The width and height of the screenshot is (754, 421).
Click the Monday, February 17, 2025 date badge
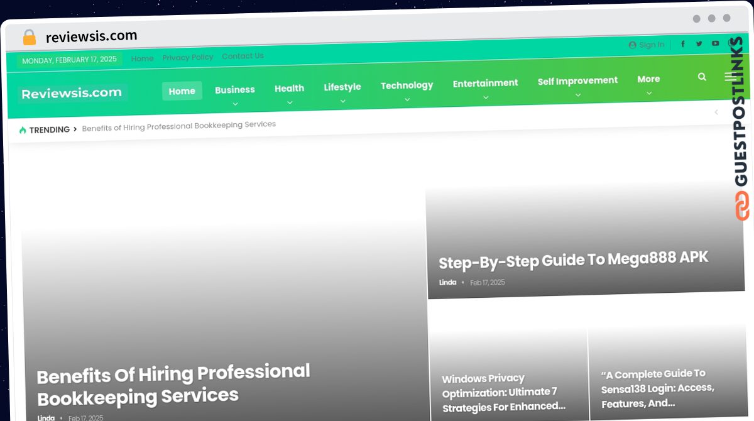pyautogui.click(x=69, y=60)
